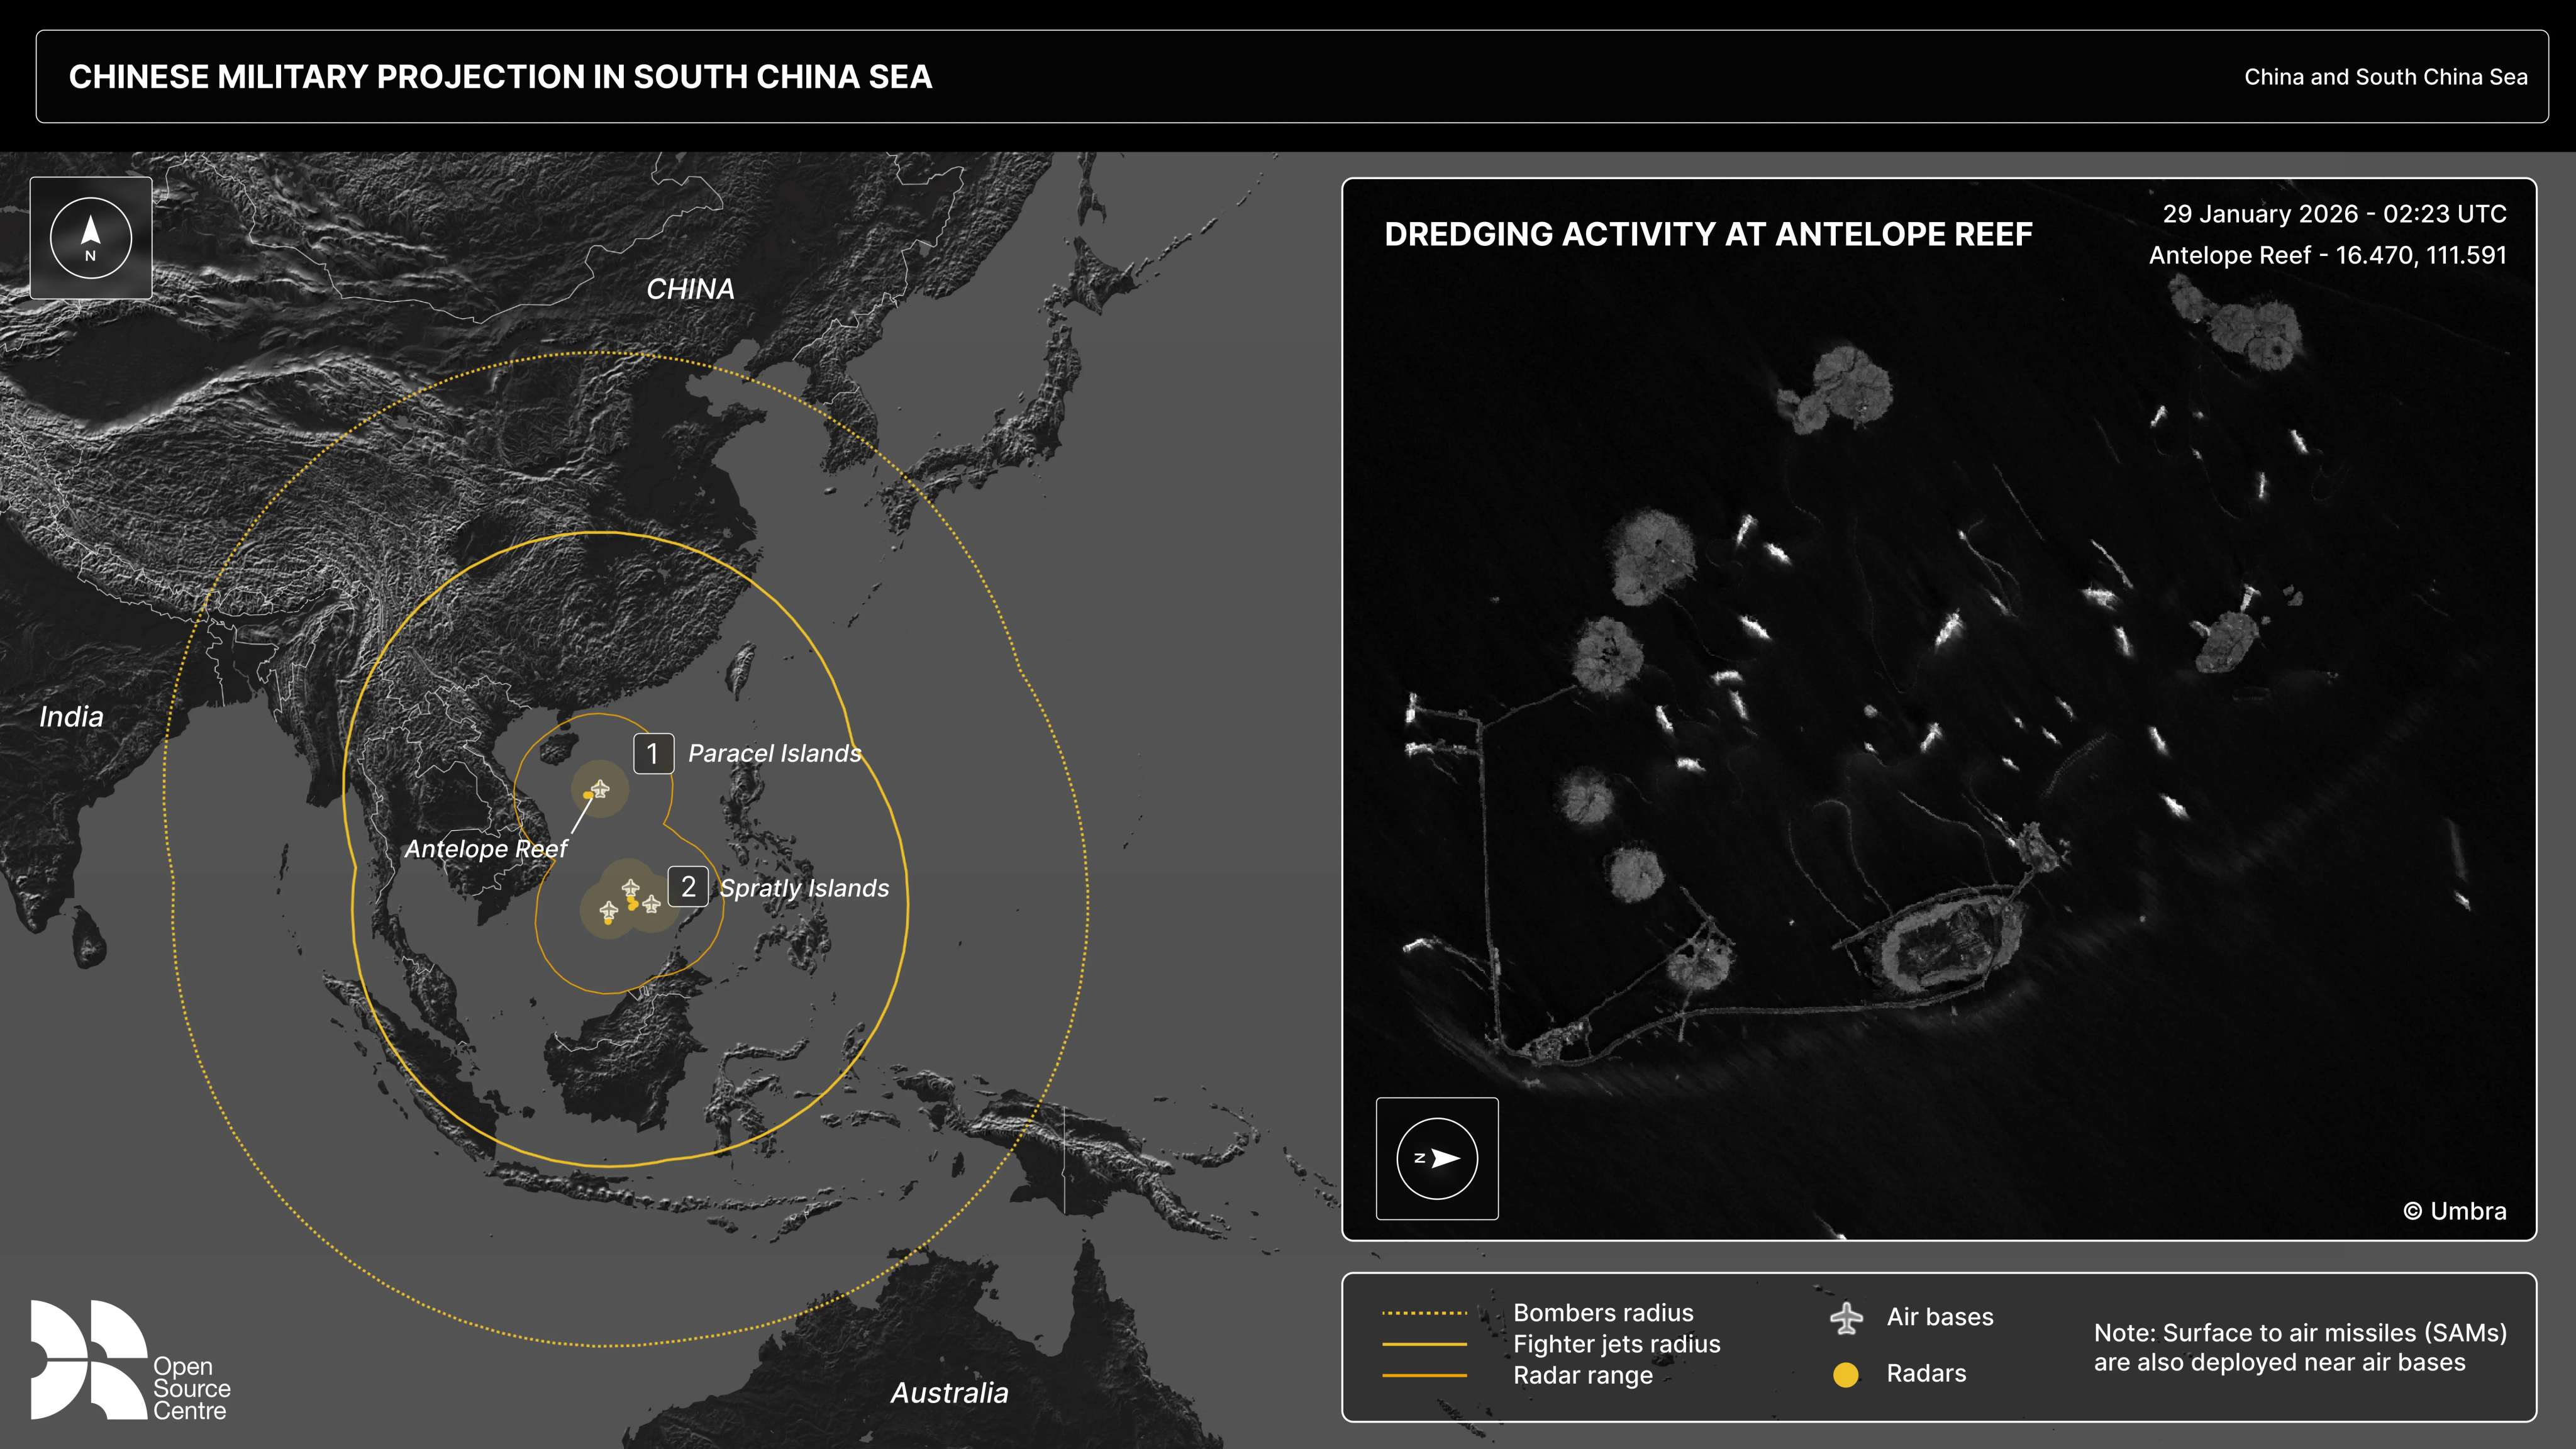Click the India country label
2576x1449 pixels.
click(71, 717)
